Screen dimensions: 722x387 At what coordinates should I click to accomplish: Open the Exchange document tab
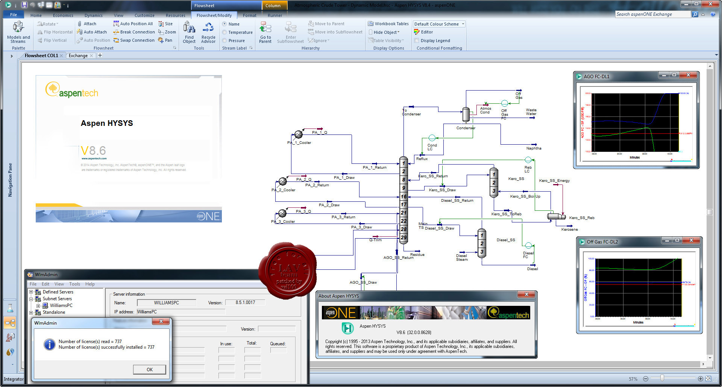coord(78,56)
